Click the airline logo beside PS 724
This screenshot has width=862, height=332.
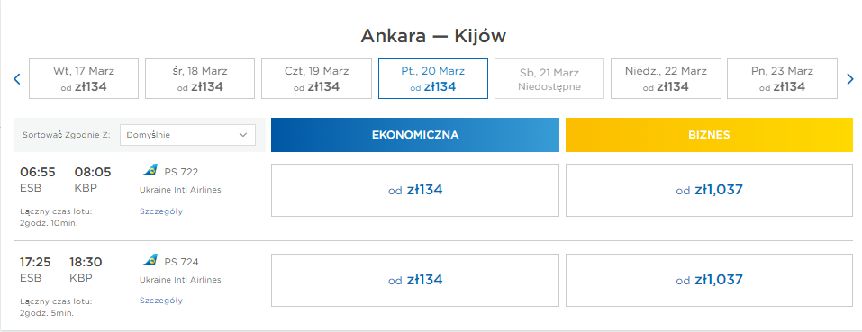(x=149, y=260)
